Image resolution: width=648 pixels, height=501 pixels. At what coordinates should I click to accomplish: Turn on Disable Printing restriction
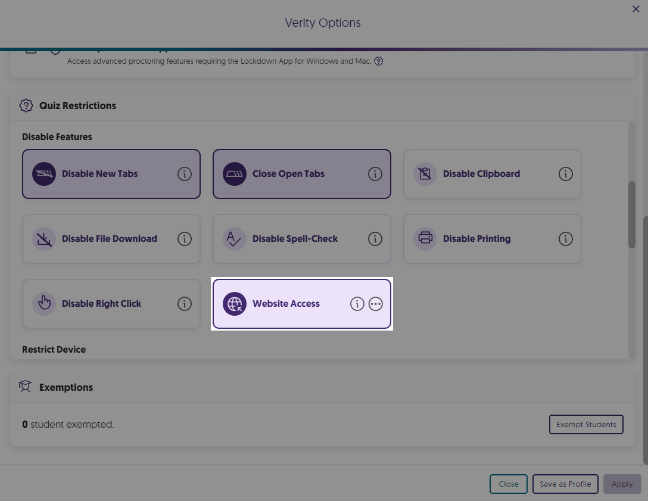[476, 239]
